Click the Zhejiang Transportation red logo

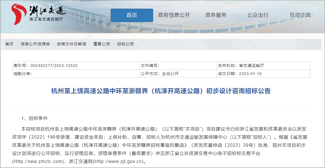(x=19, y=13)
